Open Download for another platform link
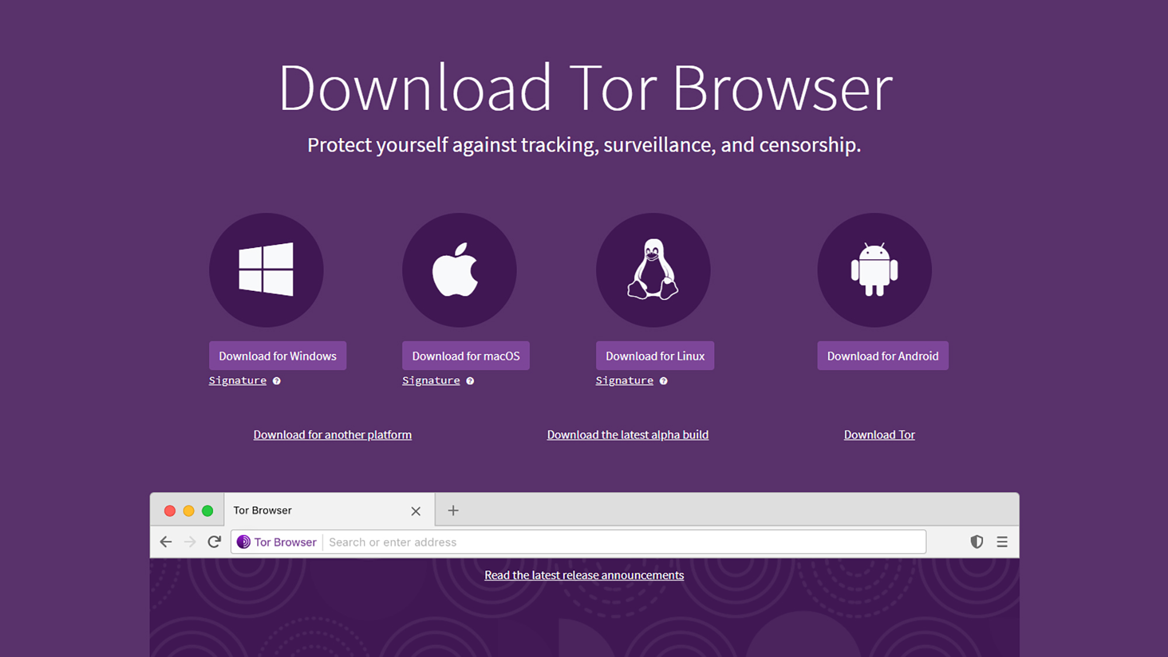The width and height of the screenshot is (1168, 657). pyautogui.click(x=332, y=434)
